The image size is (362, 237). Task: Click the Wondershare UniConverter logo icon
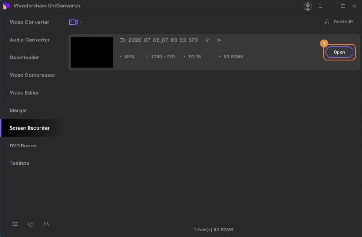coord(6,6)
